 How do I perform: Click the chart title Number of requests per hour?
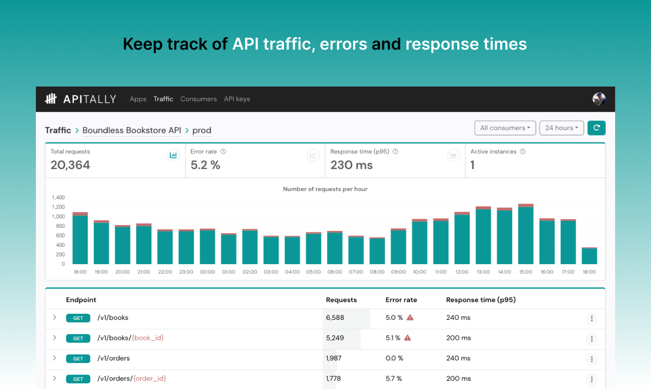325,189
